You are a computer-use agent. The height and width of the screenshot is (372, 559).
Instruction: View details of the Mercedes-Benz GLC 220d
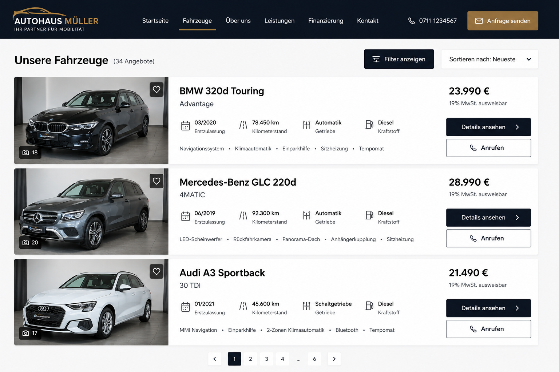click(x=488, y=218)
